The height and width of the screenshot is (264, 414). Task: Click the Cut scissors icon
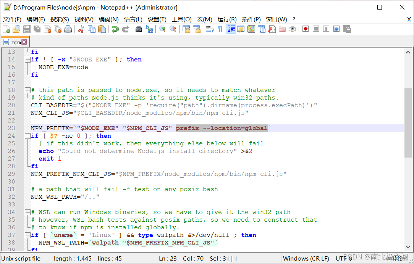pos(81,29)
